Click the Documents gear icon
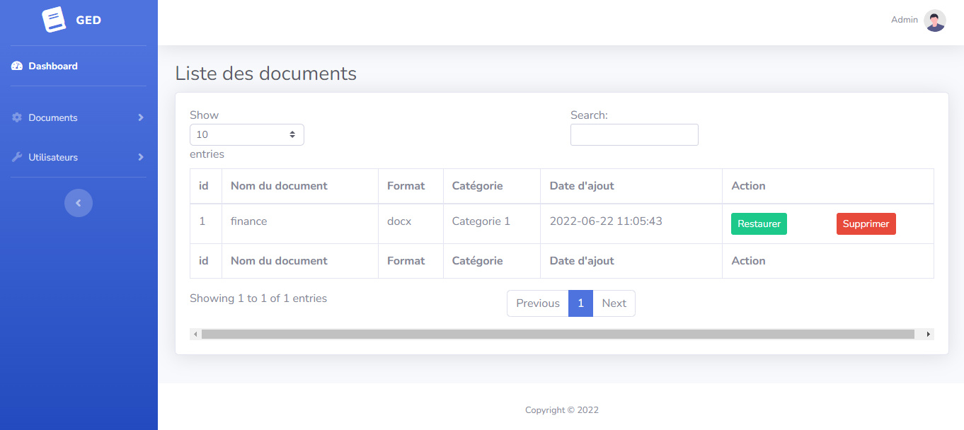 [x=17, y=118]
